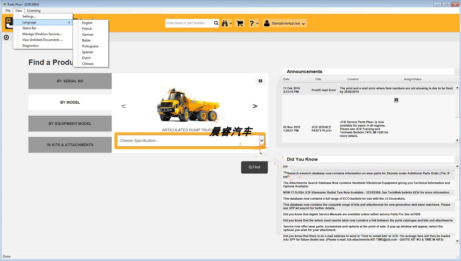This screenshot has height=261, width=461.
Task: Click the compass navigation icon
Action: pyautogui.click(x=6, y=37)
